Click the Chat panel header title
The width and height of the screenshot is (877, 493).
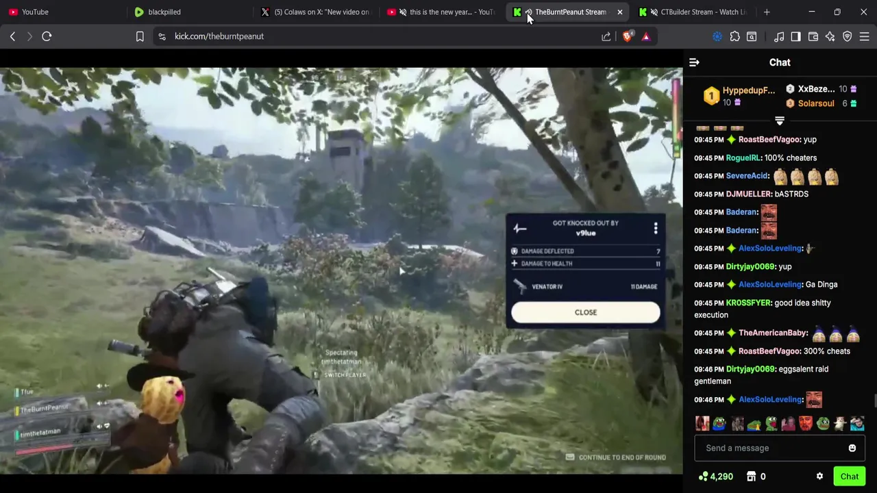pos(780,62)
